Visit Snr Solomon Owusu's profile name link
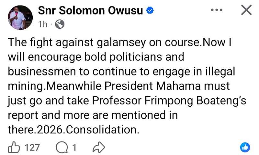Screen dimensions: 259x155 [90, 11]
